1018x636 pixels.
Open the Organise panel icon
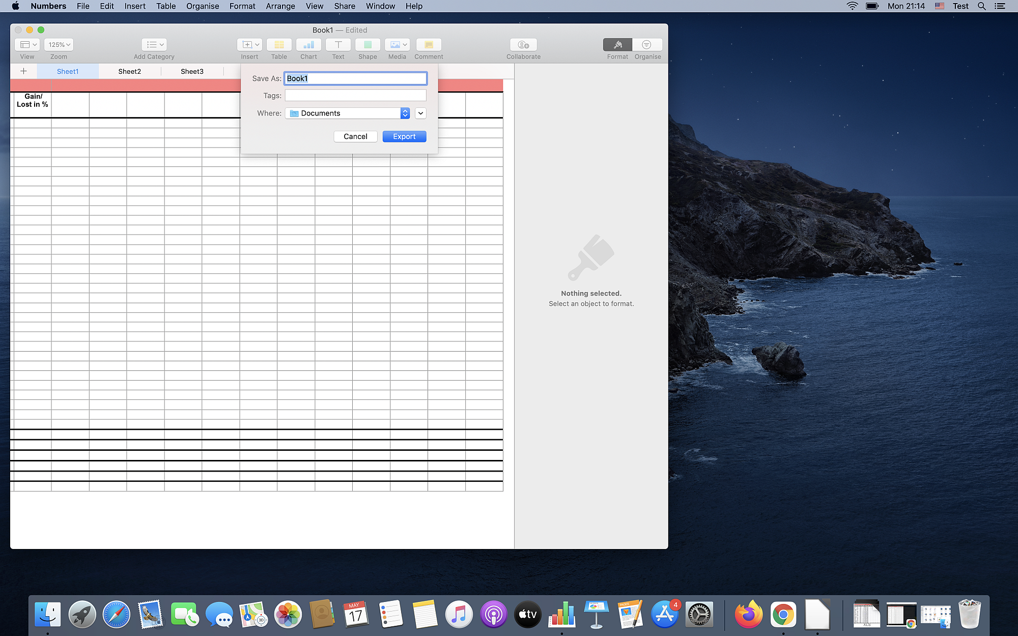pos(647,45)
